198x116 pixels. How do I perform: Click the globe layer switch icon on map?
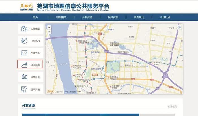click(x=179, y=27)
